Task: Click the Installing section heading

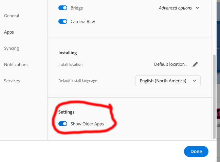Action: 68,53
